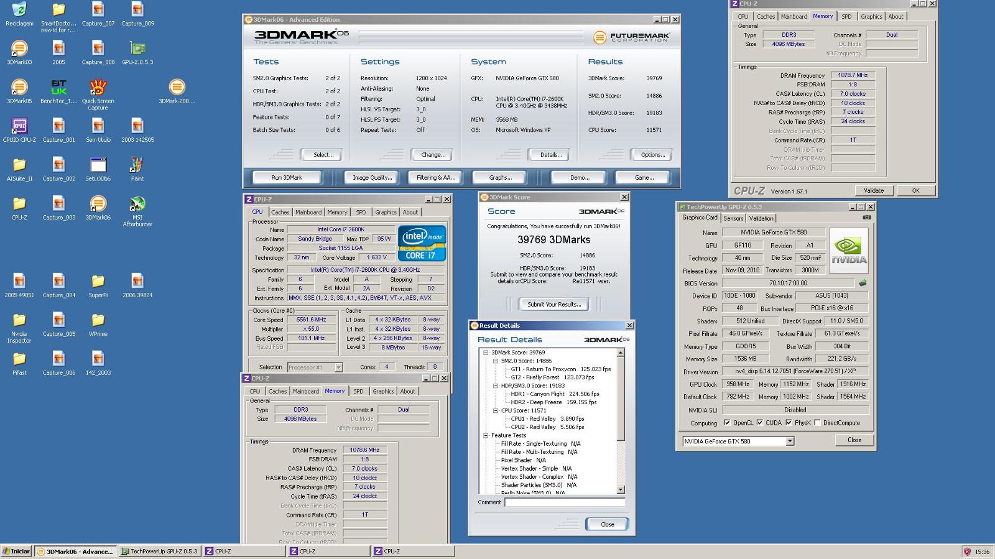The width and height of the screenshot is (995, 559).
Task: Open the SuperPi folder
Action: (x=98, y=286)
